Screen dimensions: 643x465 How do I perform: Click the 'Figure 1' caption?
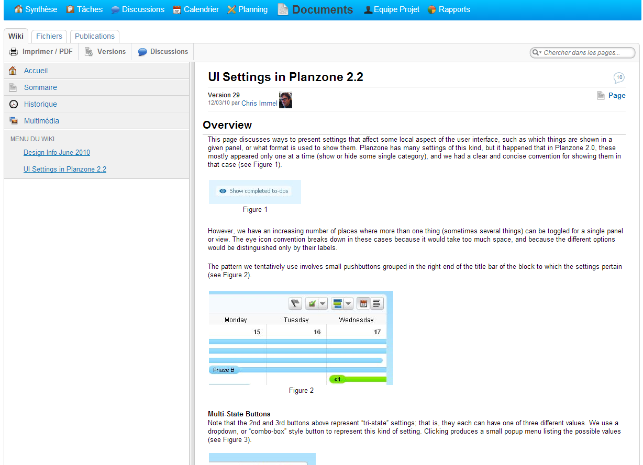click(x=255, y=210)
